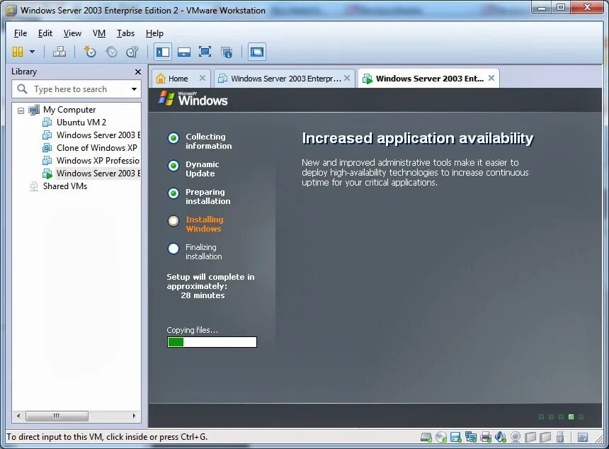This screenshot has height=449, width=609.
Task: Open the library search filter dropdown
Action: [x=134, y=89]
